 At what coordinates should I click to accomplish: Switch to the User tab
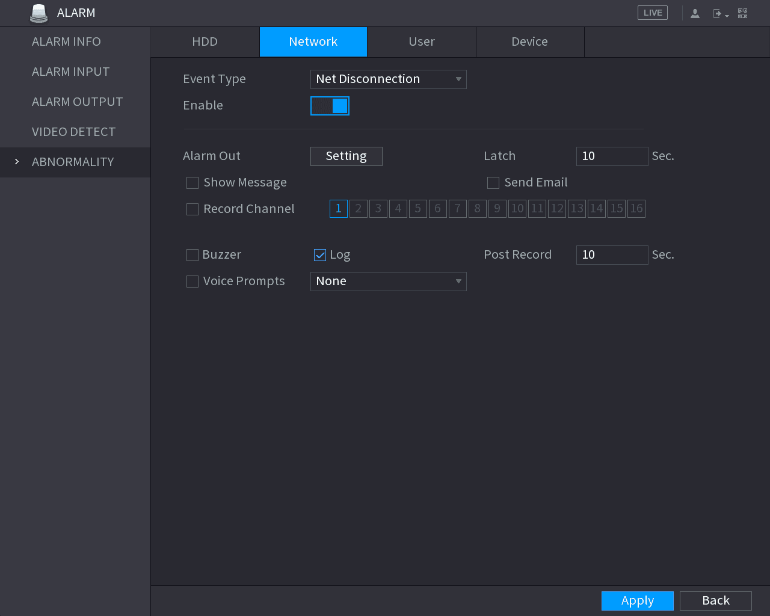pyautogui.click(x=422, y=42)
